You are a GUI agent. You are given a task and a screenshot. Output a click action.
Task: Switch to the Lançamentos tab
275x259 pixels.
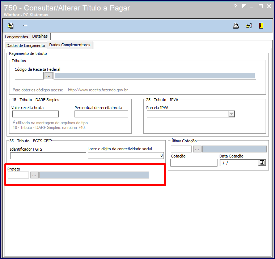pos(17,37)
